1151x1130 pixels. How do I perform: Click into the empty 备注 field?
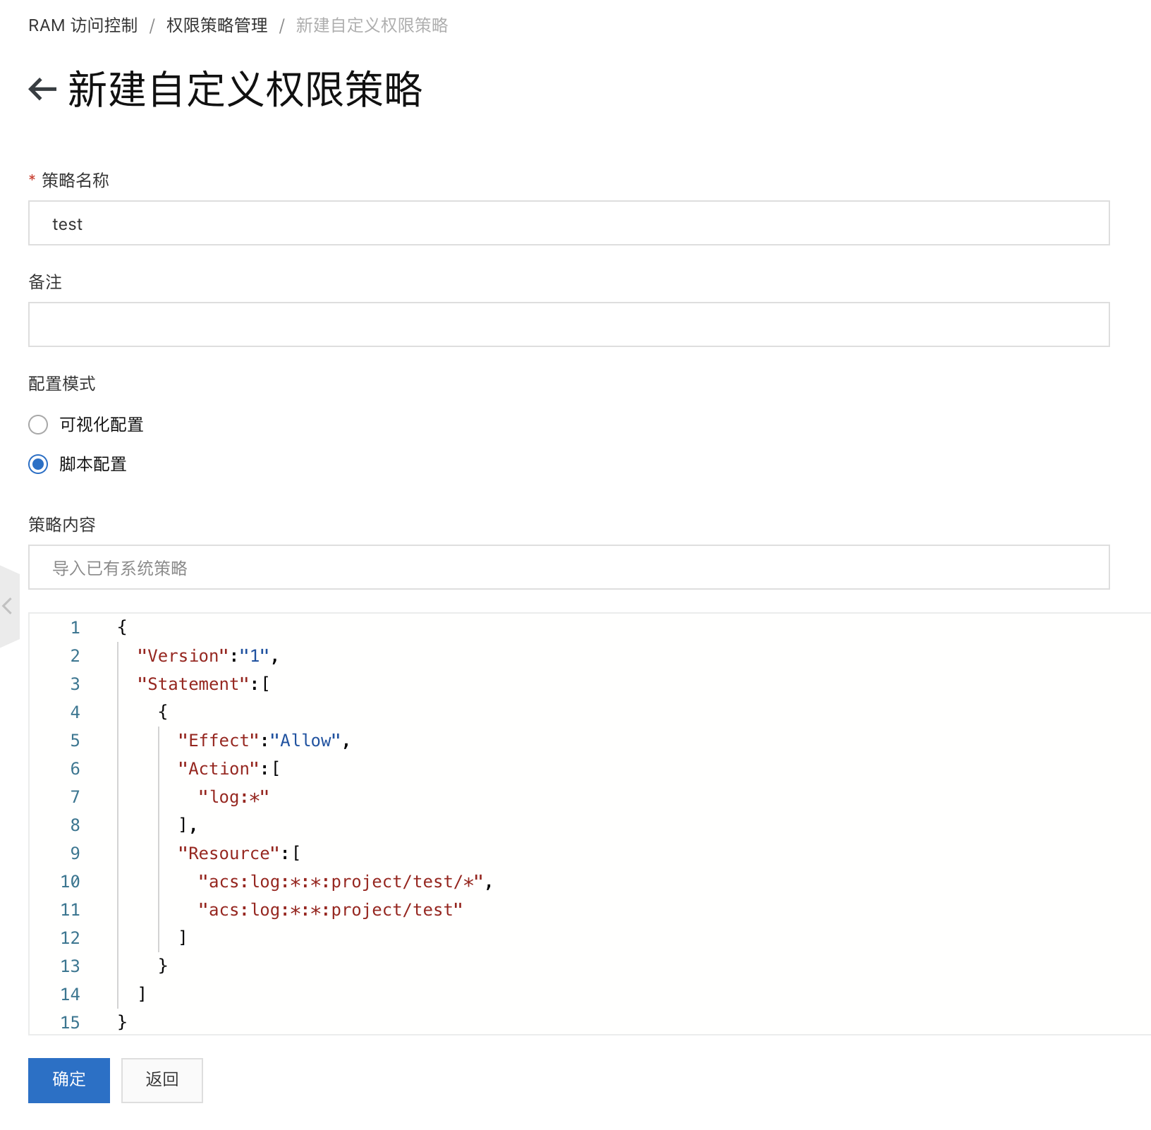[568, 324]
